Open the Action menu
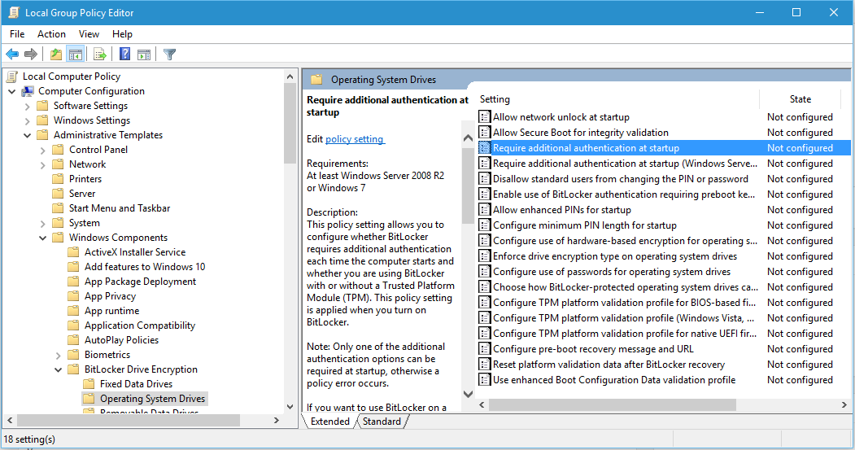Viewport: 855px width, 450px height. (x=51, y=34)
